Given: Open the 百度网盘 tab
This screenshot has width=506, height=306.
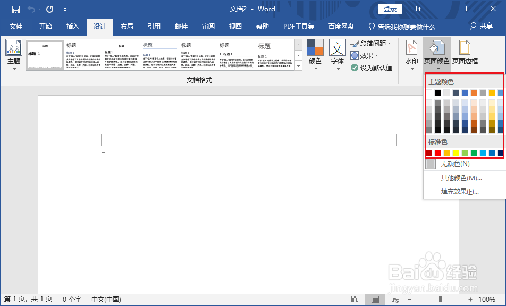Looking at the screenshot, I should pyautogui.click(x=341, y=27).
